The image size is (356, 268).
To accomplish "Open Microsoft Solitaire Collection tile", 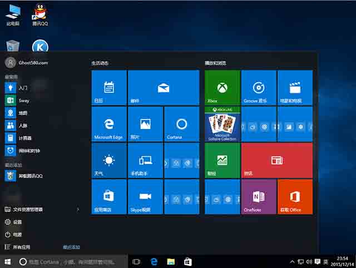I will 222,124.
